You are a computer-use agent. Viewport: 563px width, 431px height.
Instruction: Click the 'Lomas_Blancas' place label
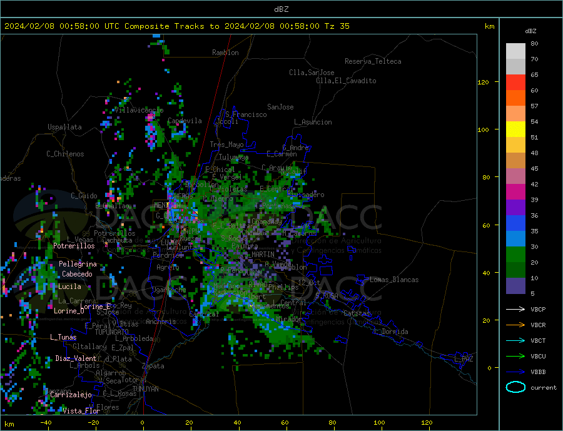pos(394,280)
